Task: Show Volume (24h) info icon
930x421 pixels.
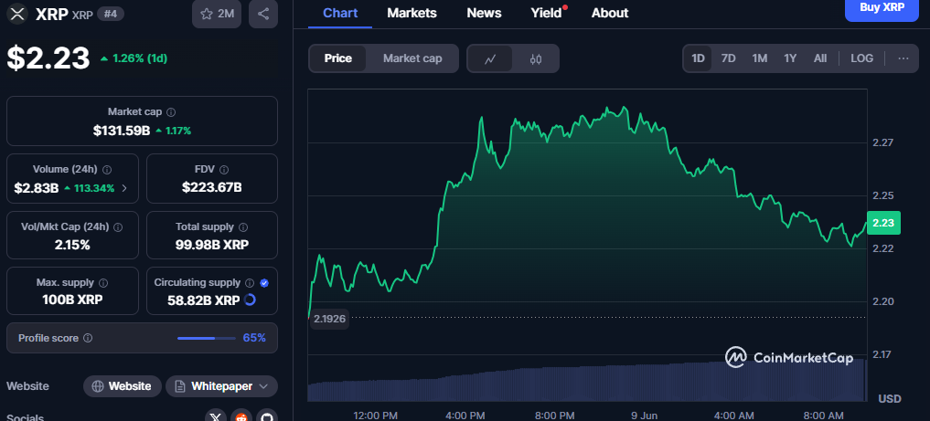Action: [107, 169]
